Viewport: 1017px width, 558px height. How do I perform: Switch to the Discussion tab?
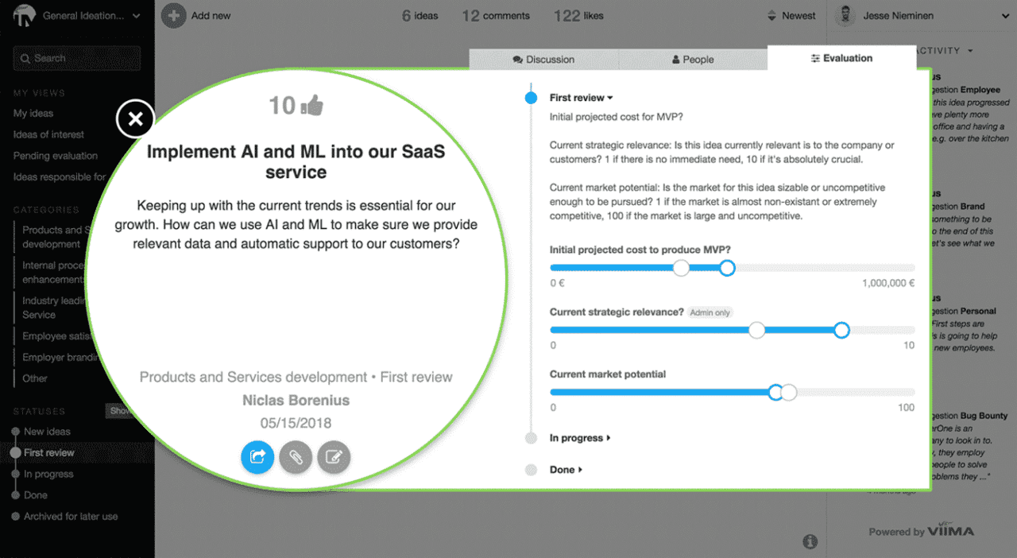pyautogui.click(x=543, y=60)
